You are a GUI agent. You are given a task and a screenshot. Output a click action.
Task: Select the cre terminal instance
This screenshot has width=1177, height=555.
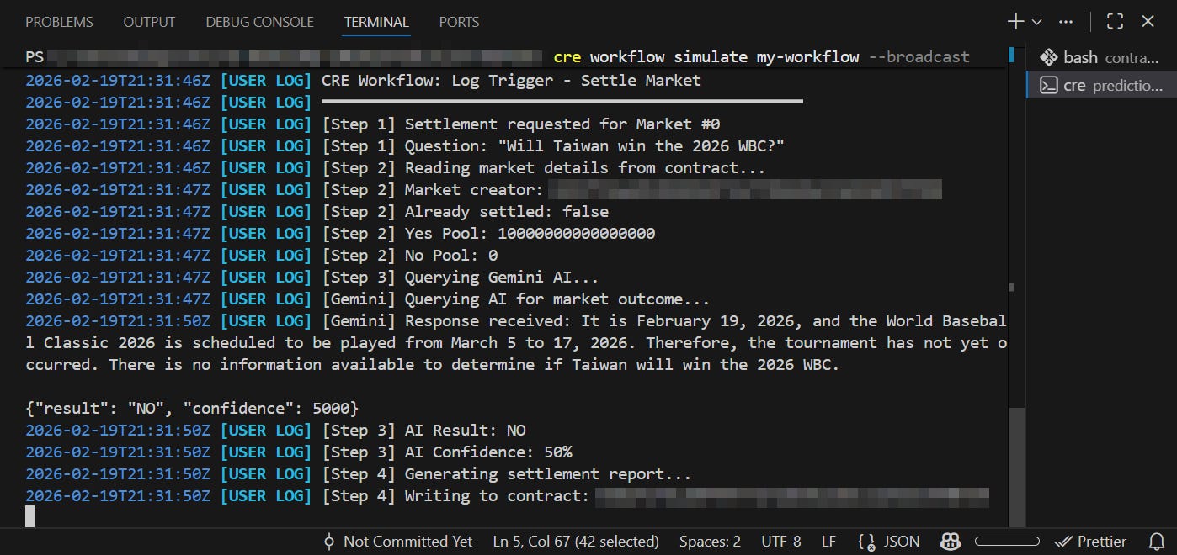tap(1101, 85)
